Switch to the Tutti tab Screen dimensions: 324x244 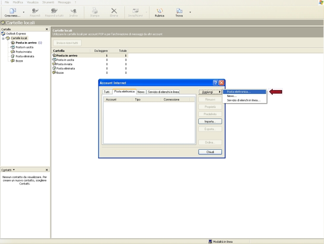tap(107, 92)
